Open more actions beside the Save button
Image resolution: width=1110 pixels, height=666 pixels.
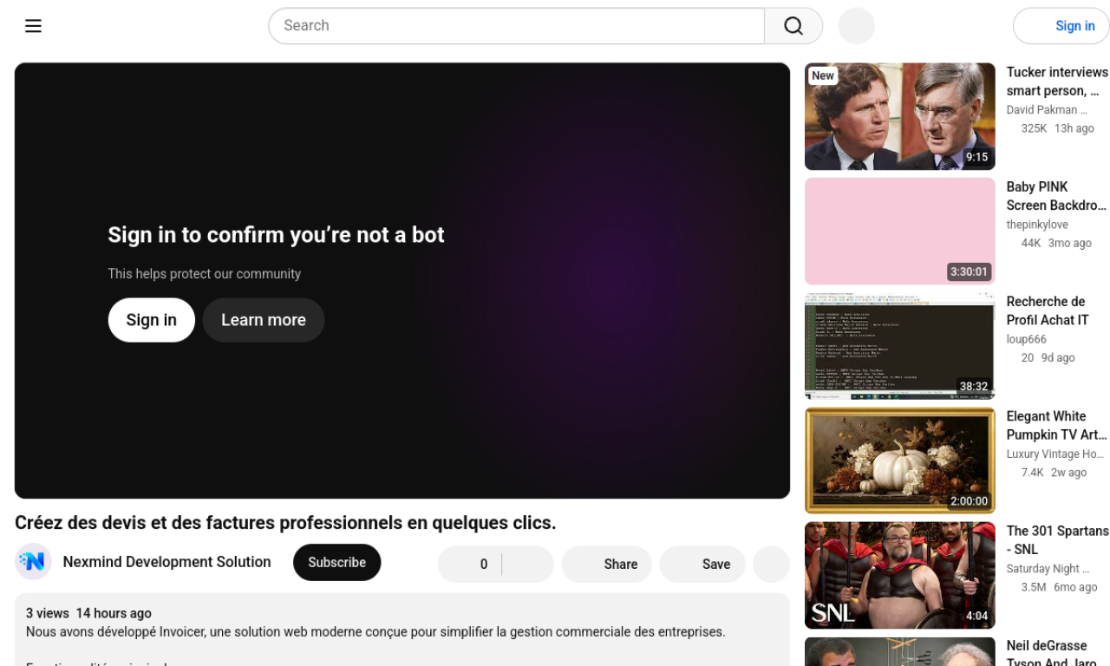click(x=771, y=564)
